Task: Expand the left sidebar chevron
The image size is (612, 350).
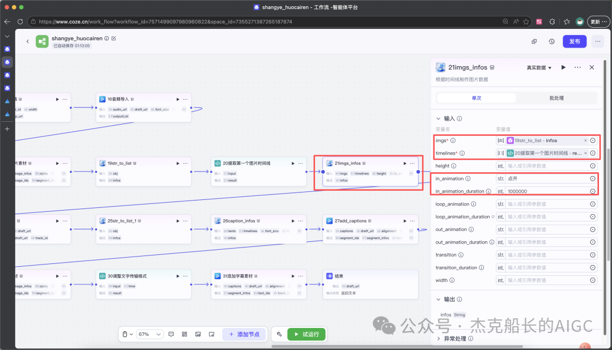Action: (x=7, y=36)
